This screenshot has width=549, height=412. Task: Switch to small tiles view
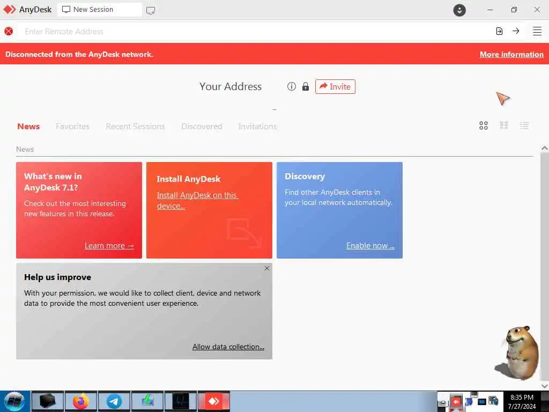504,126
